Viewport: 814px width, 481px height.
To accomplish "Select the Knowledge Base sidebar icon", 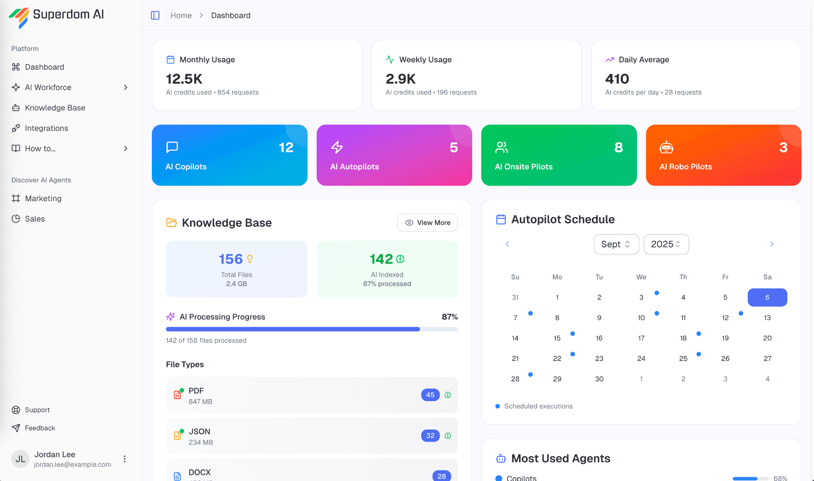I will pyautogui.click(x=15, y=107).
